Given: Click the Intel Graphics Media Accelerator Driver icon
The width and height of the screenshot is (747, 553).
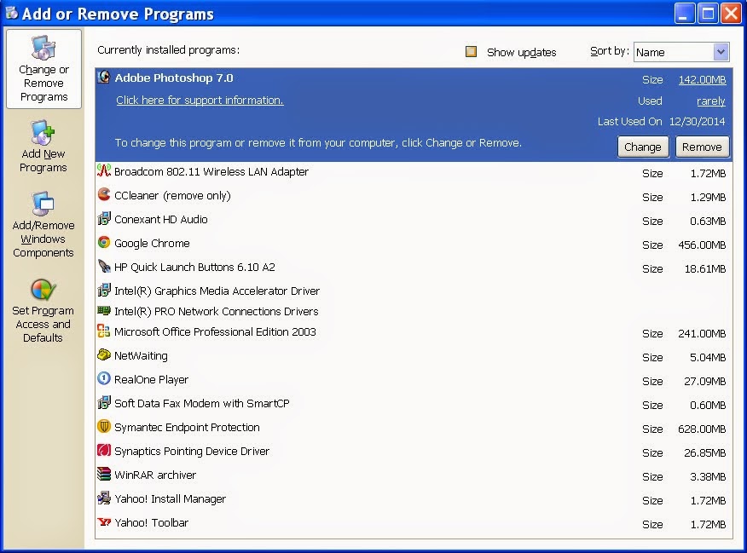Looking at the screenshot, I should pyautogui.click(x=104, y=290).
